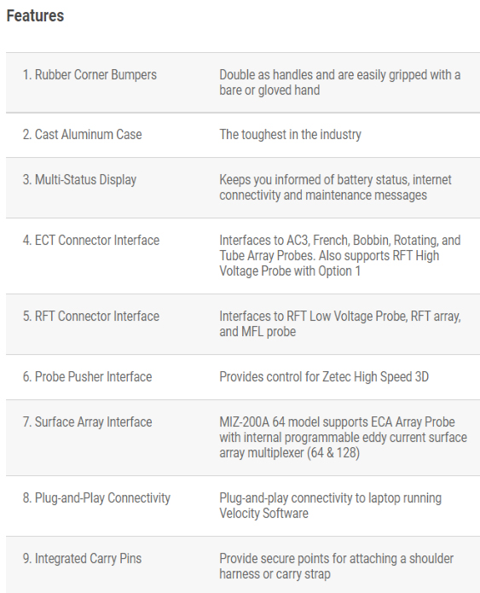Click the Zetec High Speed 3D description
The image size is (480, 593).
pyautogui.click(x=324, y=377)
